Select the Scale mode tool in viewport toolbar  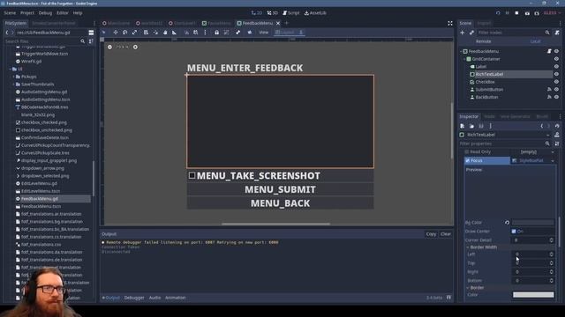click(x=134, y=33)
